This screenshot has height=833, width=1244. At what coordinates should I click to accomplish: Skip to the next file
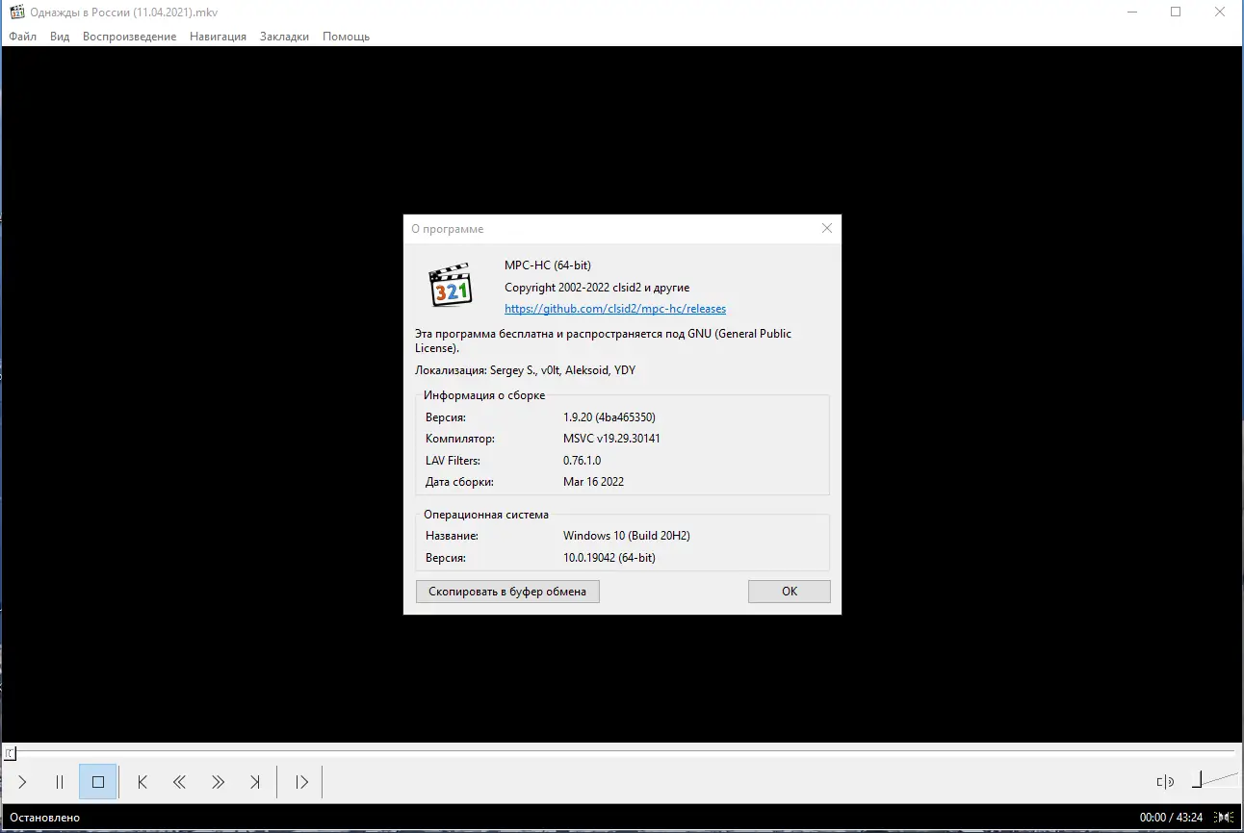tap(255, 782)
